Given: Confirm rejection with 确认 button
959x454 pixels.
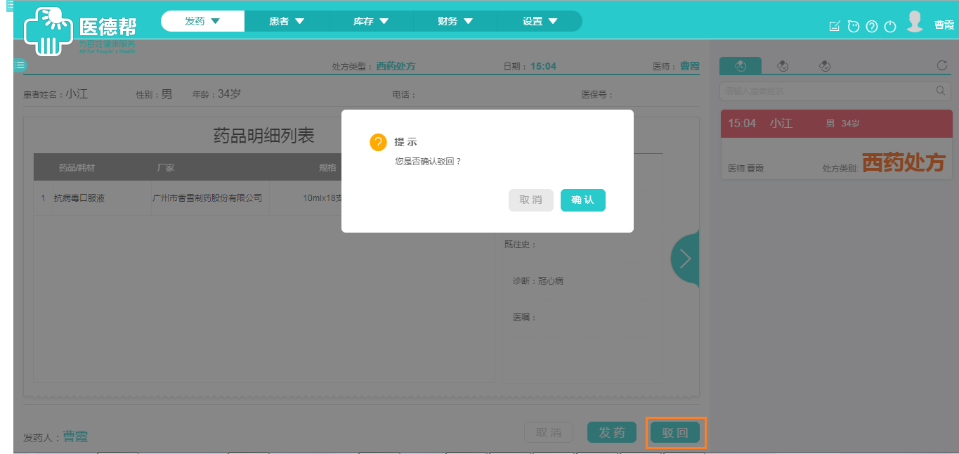Looking at the screenshot, I should point(583,200).
